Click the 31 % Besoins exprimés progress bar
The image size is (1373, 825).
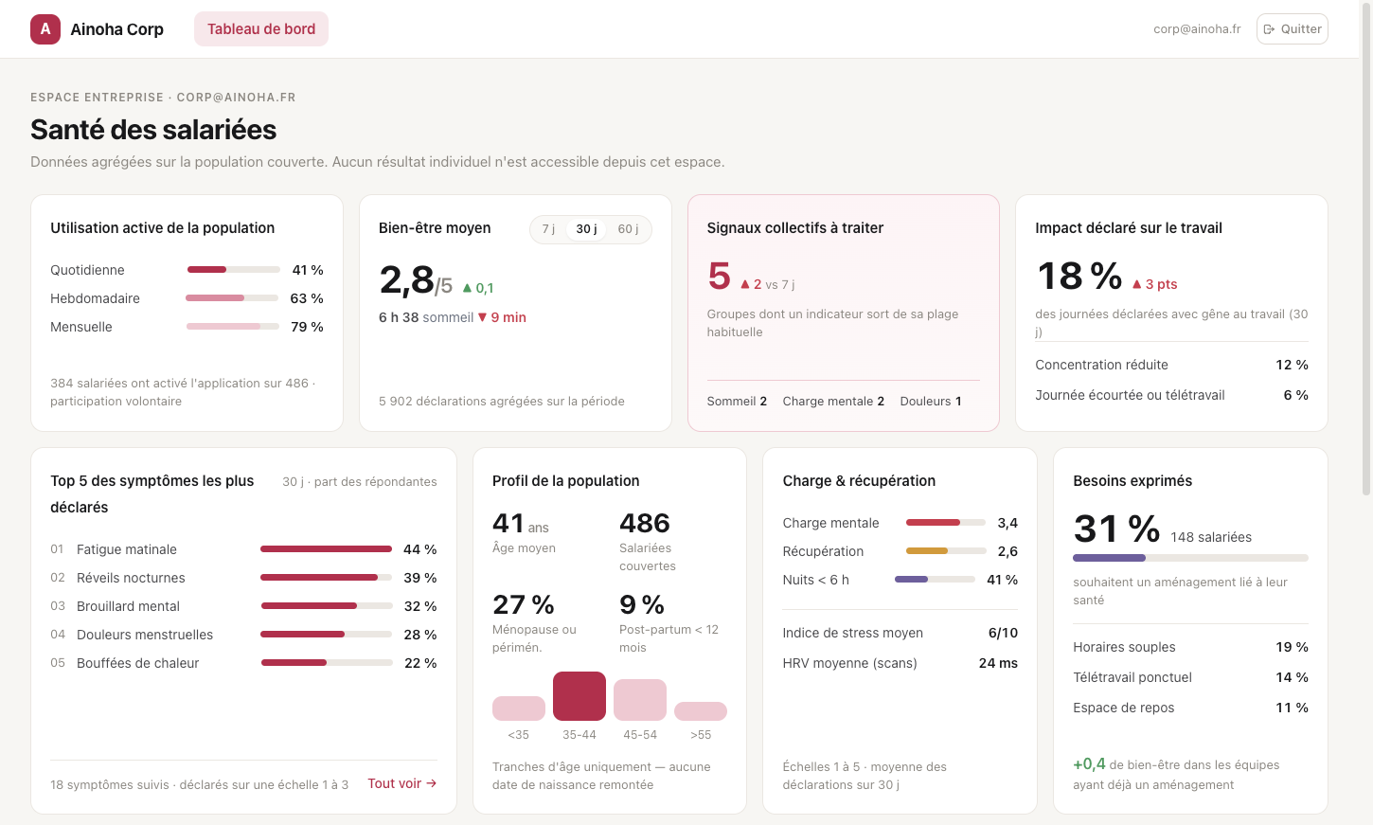tap(1190, 558)
